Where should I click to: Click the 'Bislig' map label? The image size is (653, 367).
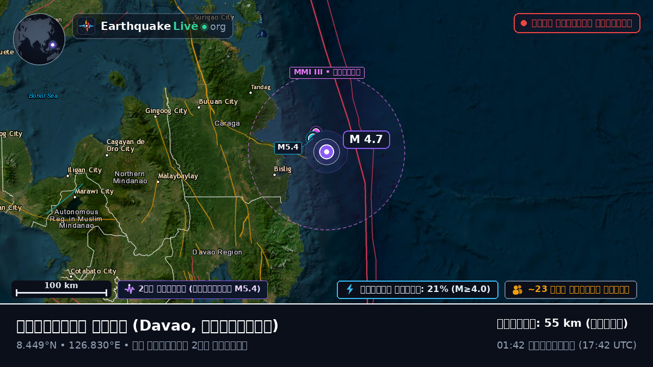pos(282,169)
